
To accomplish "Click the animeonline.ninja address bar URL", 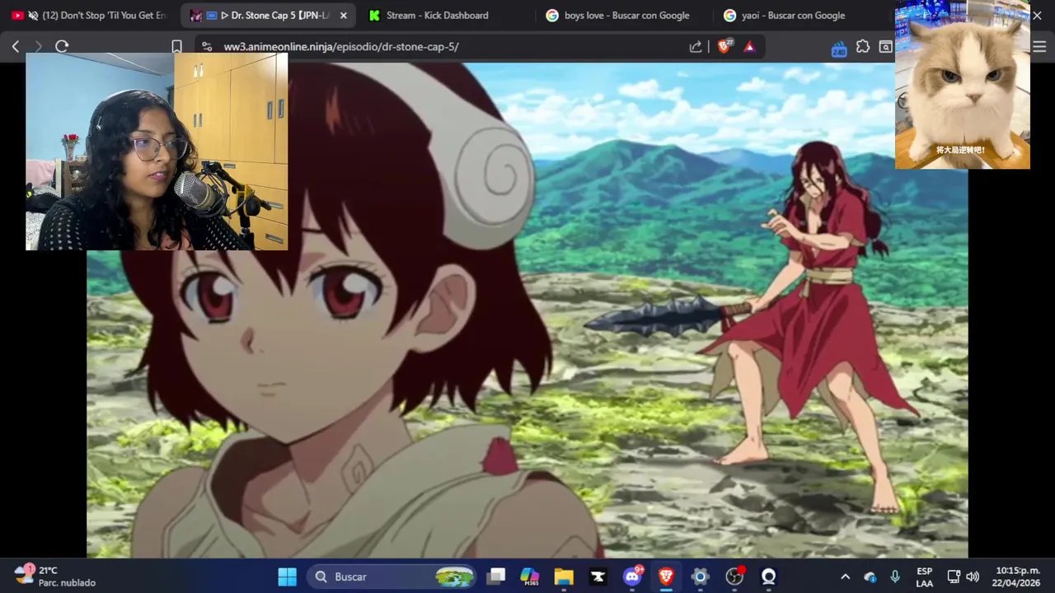I will pos(341,47).
